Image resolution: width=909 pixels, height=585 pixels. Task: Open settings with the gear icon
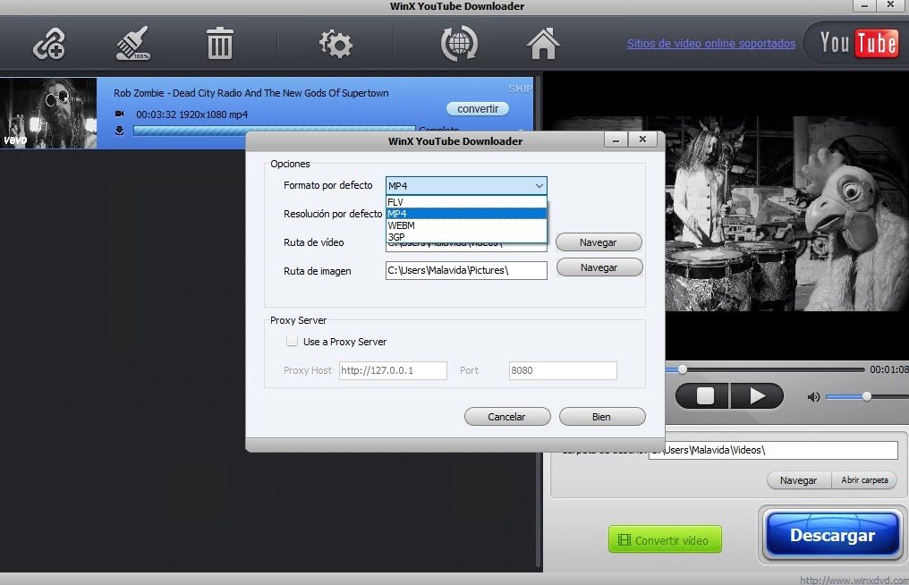click(x=336, y=44)
